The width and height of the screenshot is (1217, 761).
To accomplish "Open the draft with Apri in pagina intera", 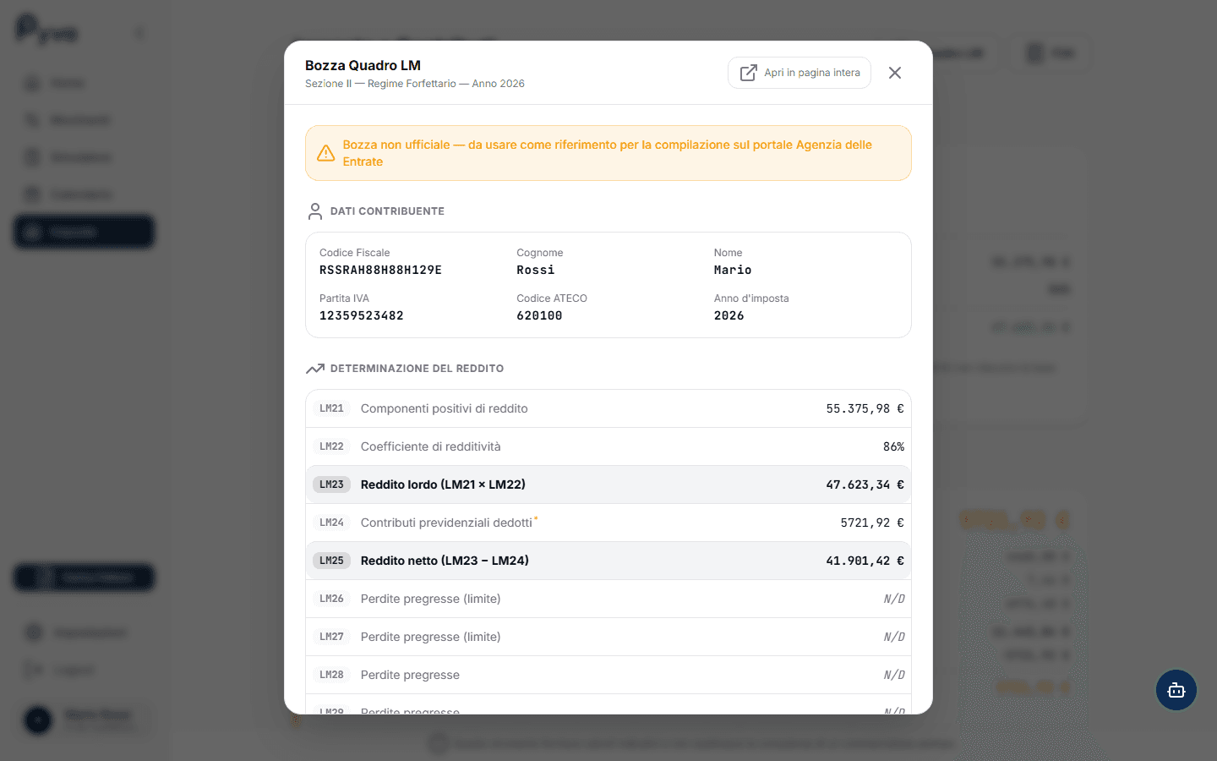I will tap(799, 73).
